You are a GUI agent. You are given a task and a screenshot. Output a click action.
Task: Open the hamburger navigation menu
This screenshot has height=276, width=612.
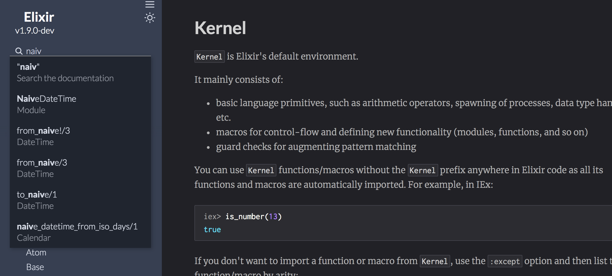(150, 4)
